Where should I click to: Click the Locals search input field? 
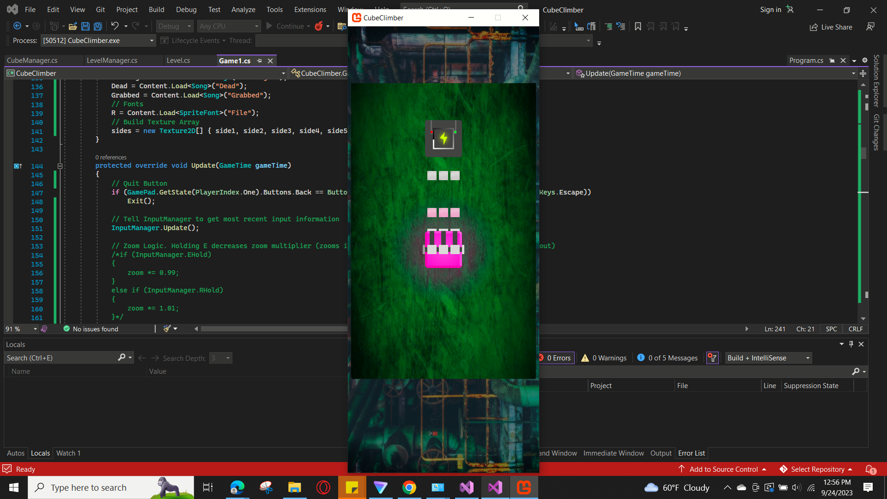60,358
